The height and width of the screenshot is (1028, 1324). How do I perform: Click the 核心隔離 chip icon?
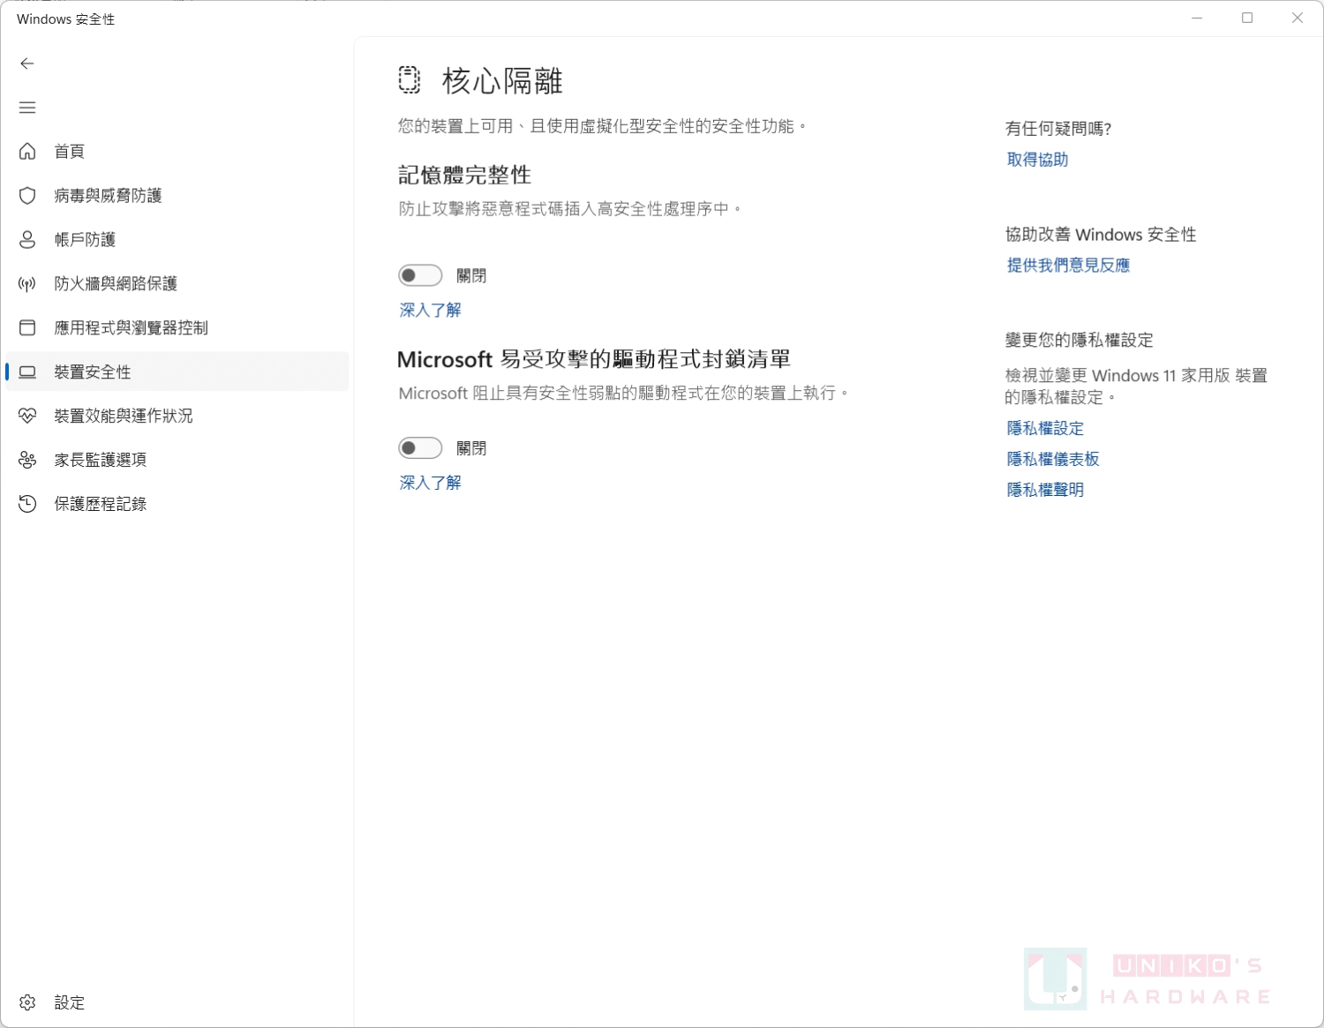409,80
